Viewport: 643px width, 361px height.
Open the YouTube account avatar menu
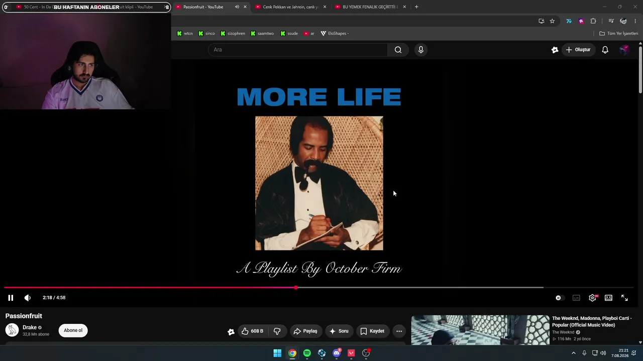(624, 50)
